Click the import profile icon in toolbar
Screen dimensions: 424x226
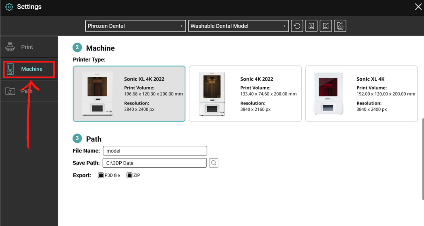[311, 26]
